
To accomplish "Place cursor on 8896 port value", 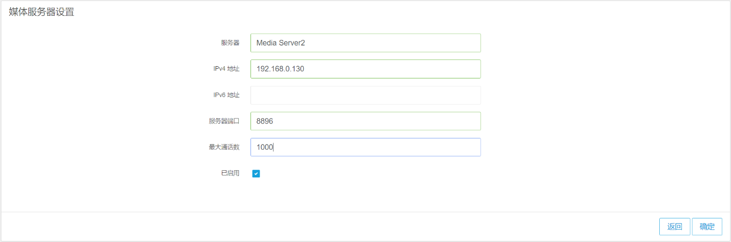I will (265, 121).
